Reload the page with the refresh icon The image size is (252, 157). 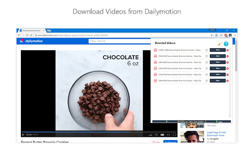(x=27, y=35)
